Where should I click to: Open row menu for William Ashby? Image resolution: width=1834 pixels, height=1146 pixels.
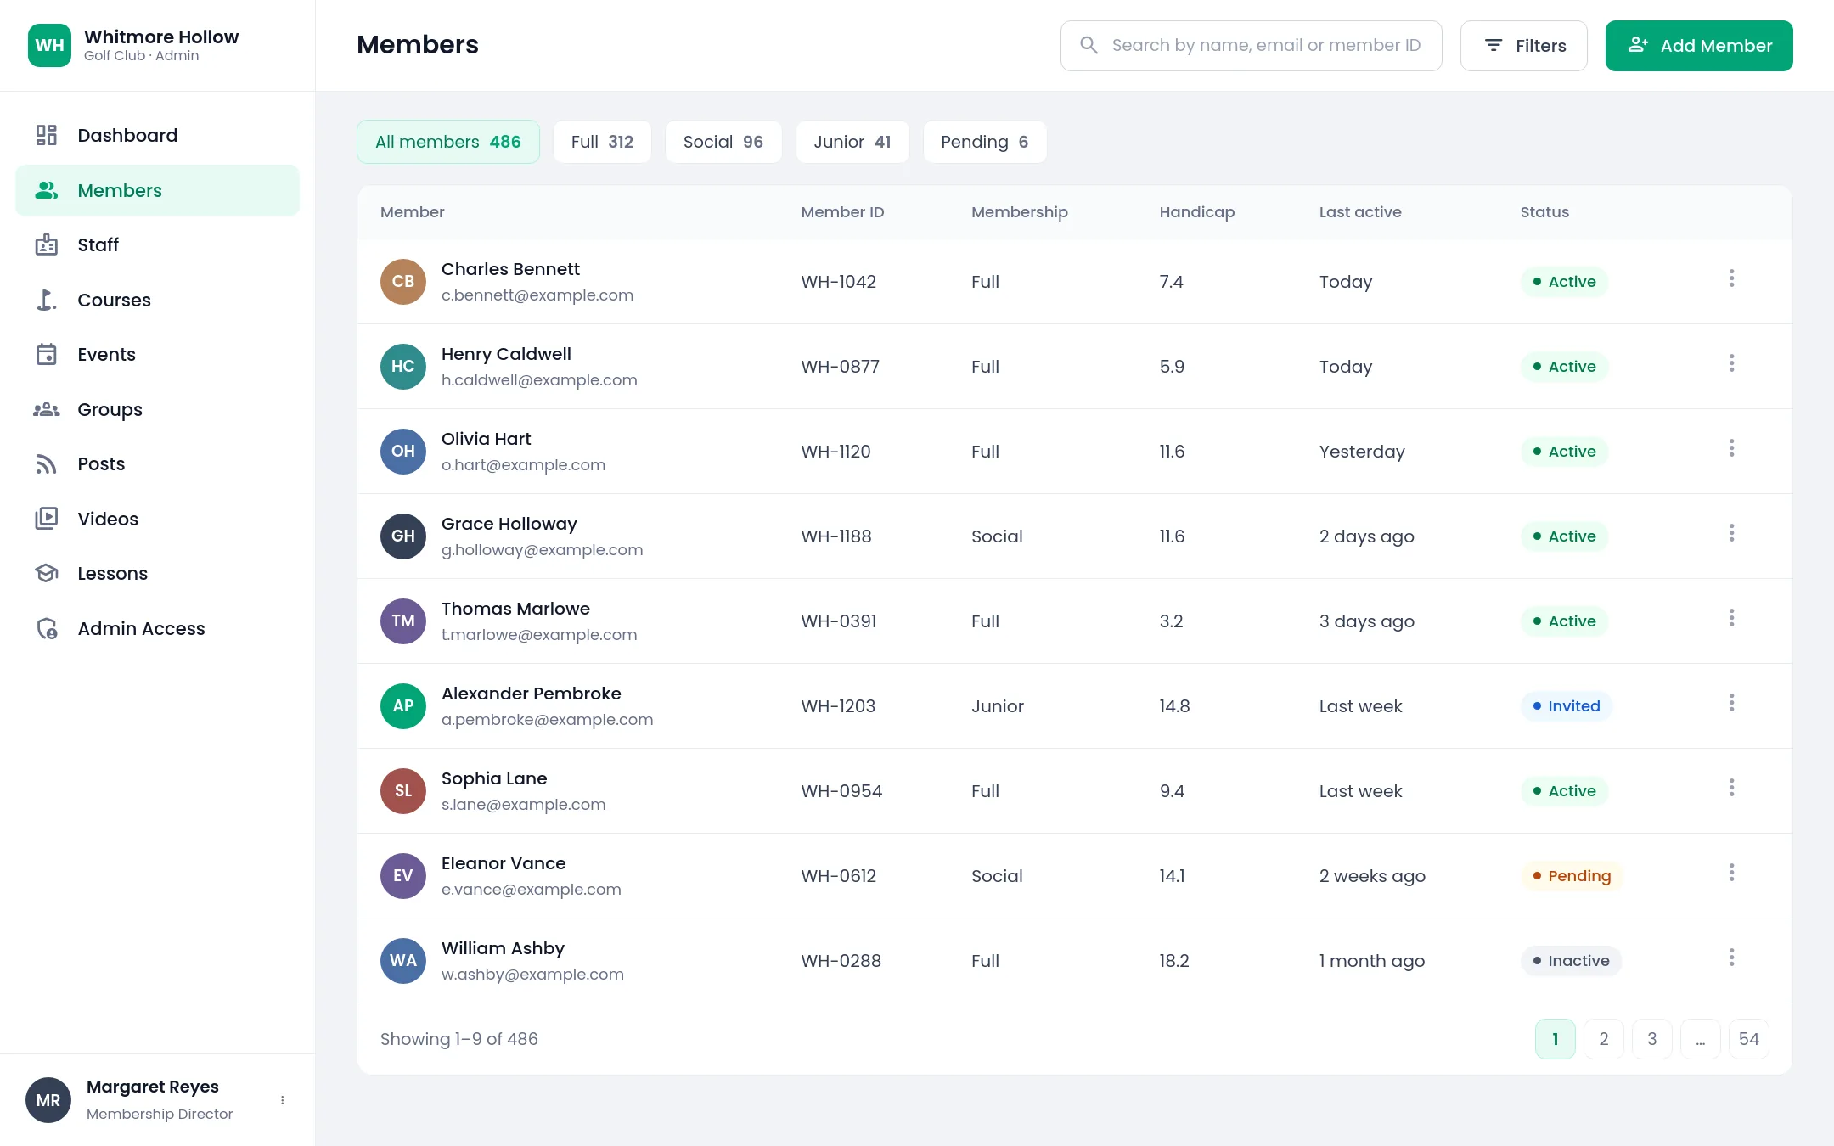pyautogui.click(x=1731, y=958)
